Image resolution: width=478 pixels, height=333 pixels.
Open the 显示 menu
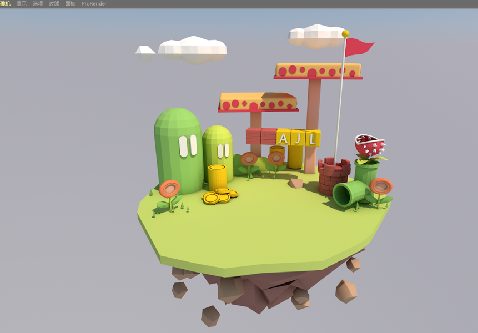point(22,4)
